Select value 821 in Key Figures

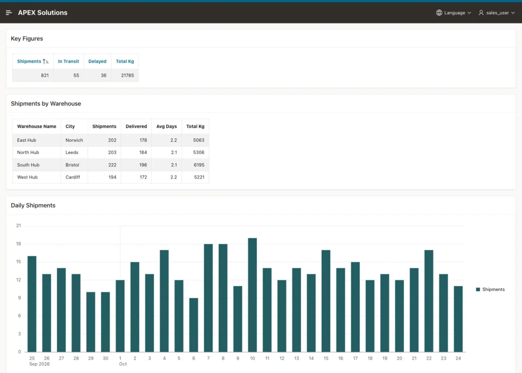point(45,76)
